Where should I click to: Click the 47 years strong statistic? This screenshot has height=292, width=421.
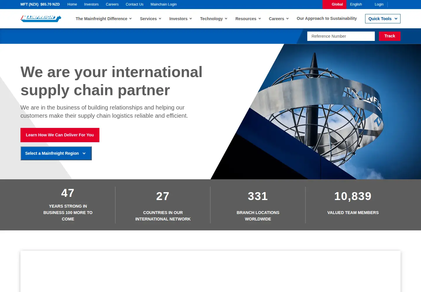[68, 205]
